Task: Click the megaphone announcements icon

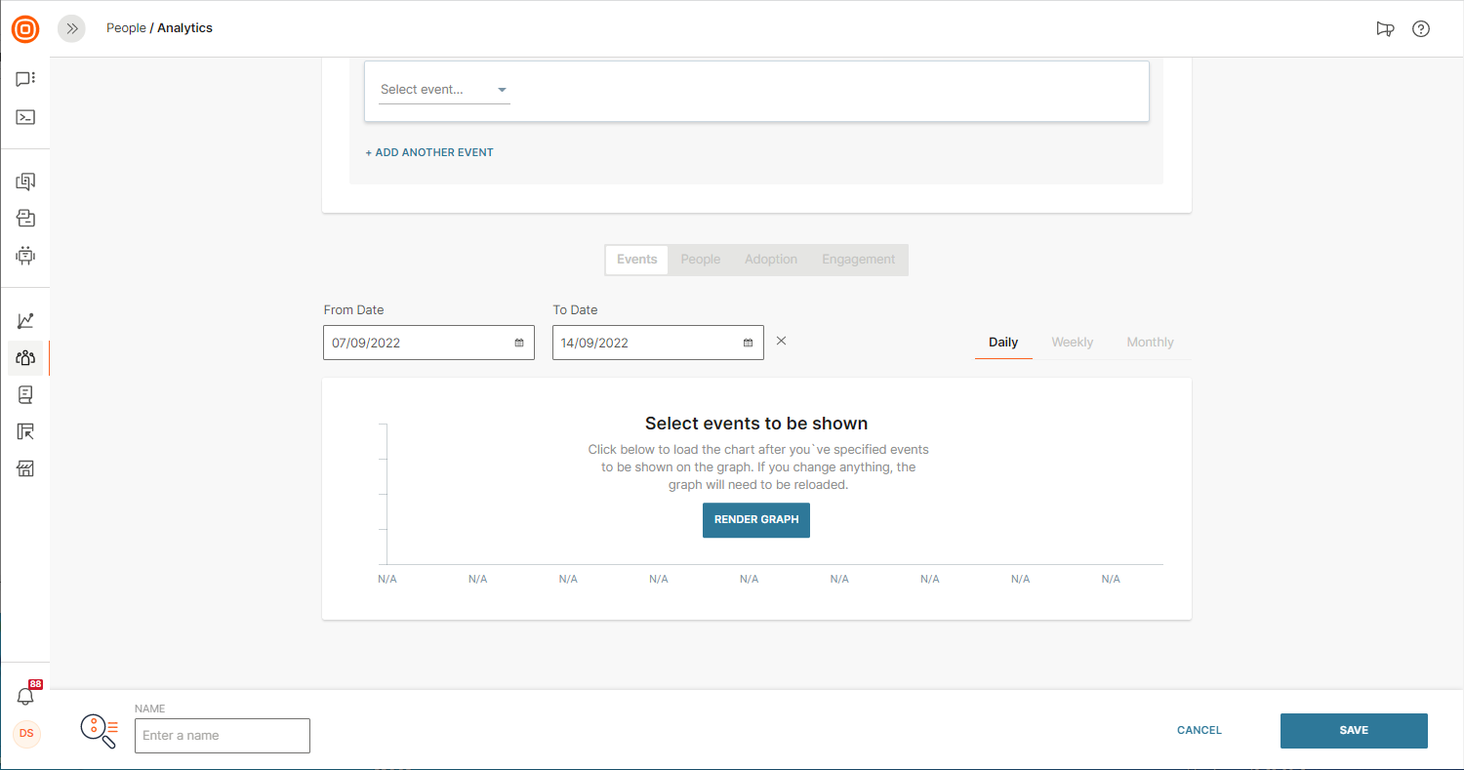Action: 1385,29
